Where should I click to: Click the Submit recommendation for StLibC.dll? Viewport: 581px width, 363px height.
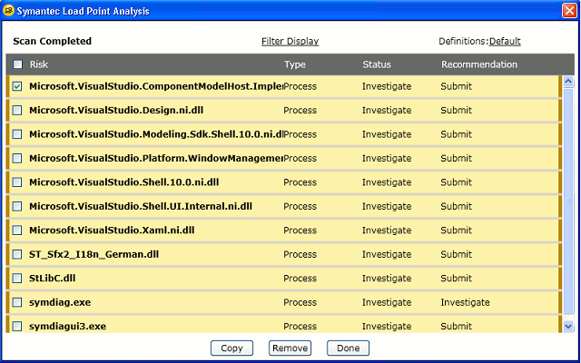tap(456, 279)
